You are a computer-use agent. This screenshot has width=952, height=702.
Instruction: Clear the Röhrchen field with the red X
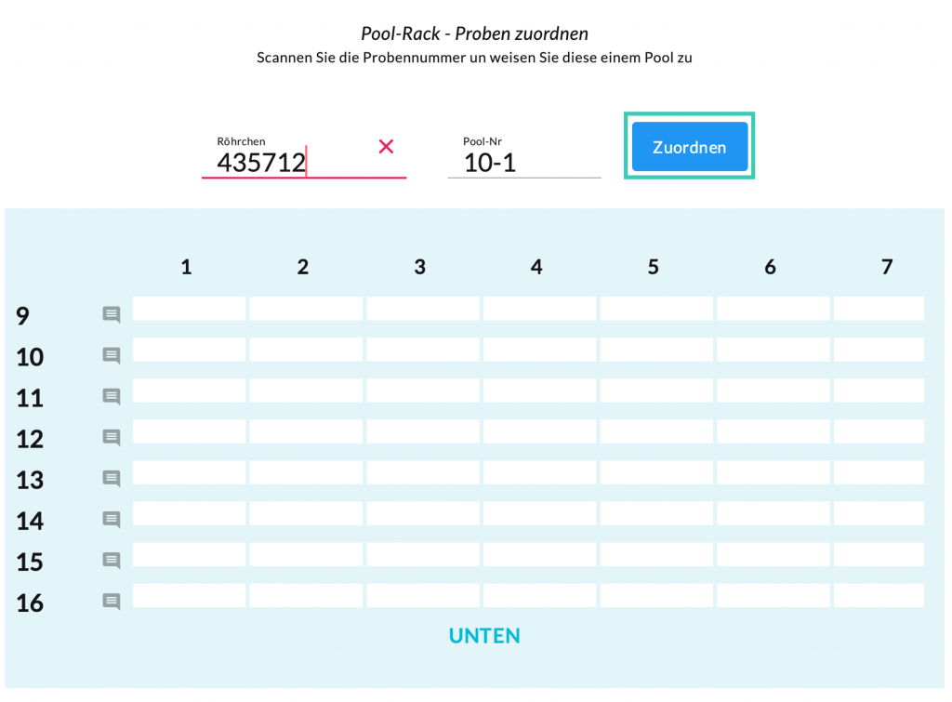pos(386,146)
